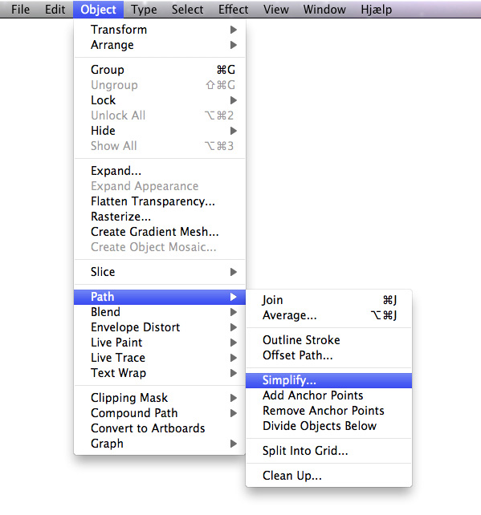Screen dimensions: 481x515
Task: Click Add Anchor Points
Action: [x=328, y=395]
